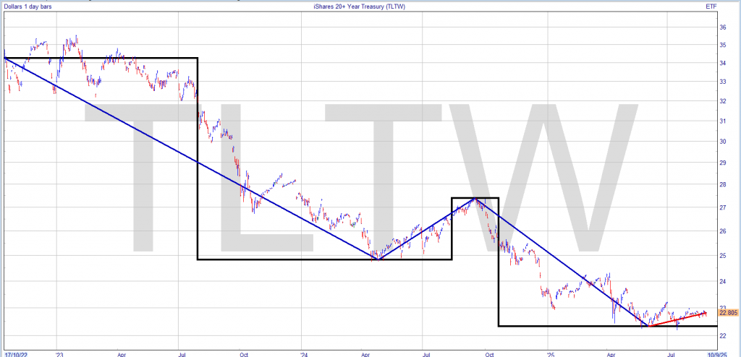Click the 27 price axis label
Screen dimensions: 741x357
(x=723, y=208)
